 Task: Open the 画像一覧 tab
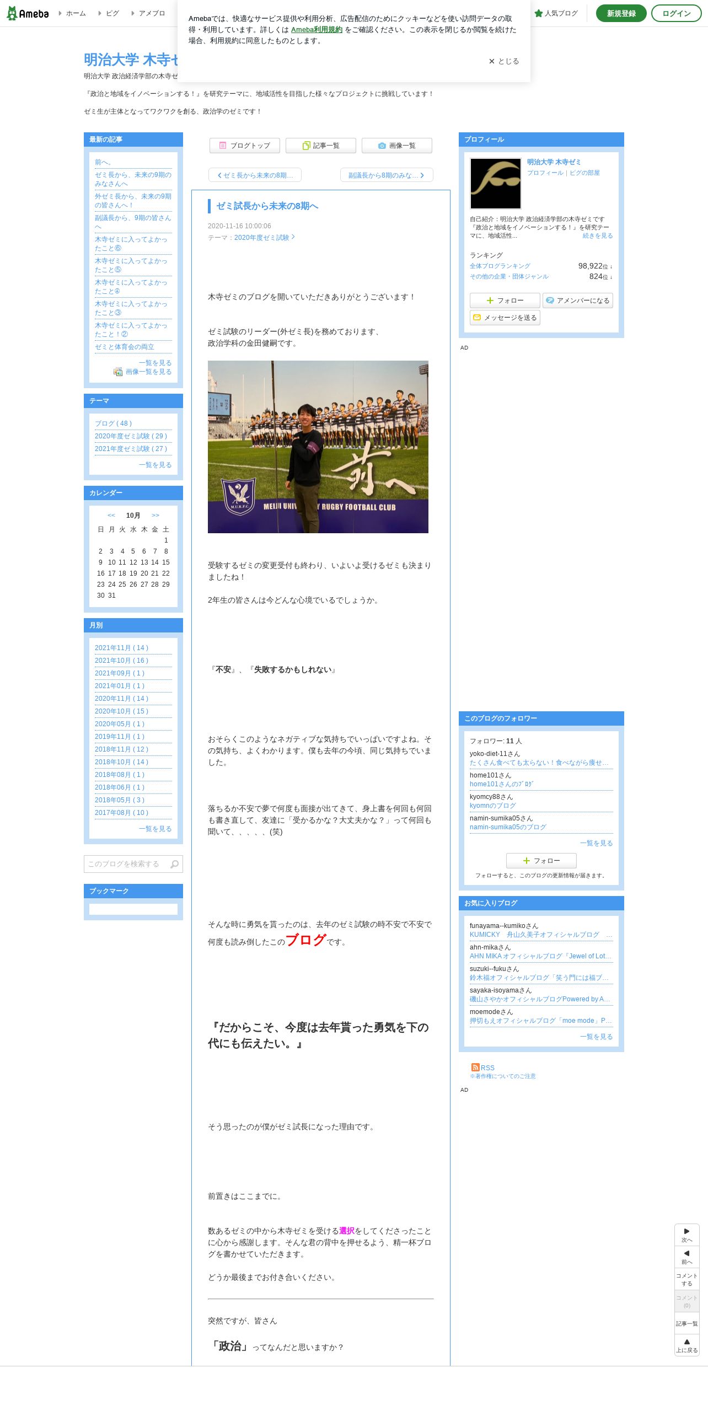(397, 146)
